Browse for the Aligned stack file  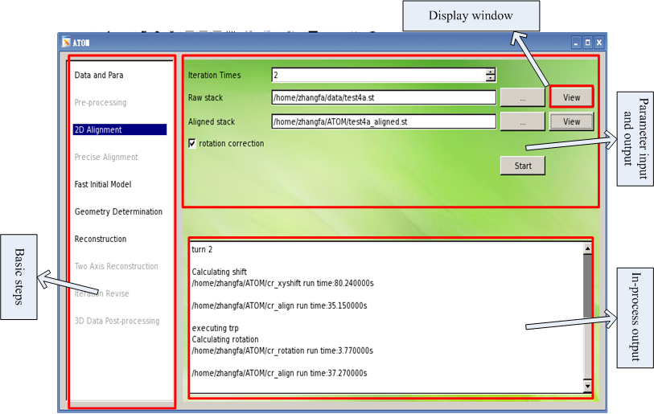[522, 122]
